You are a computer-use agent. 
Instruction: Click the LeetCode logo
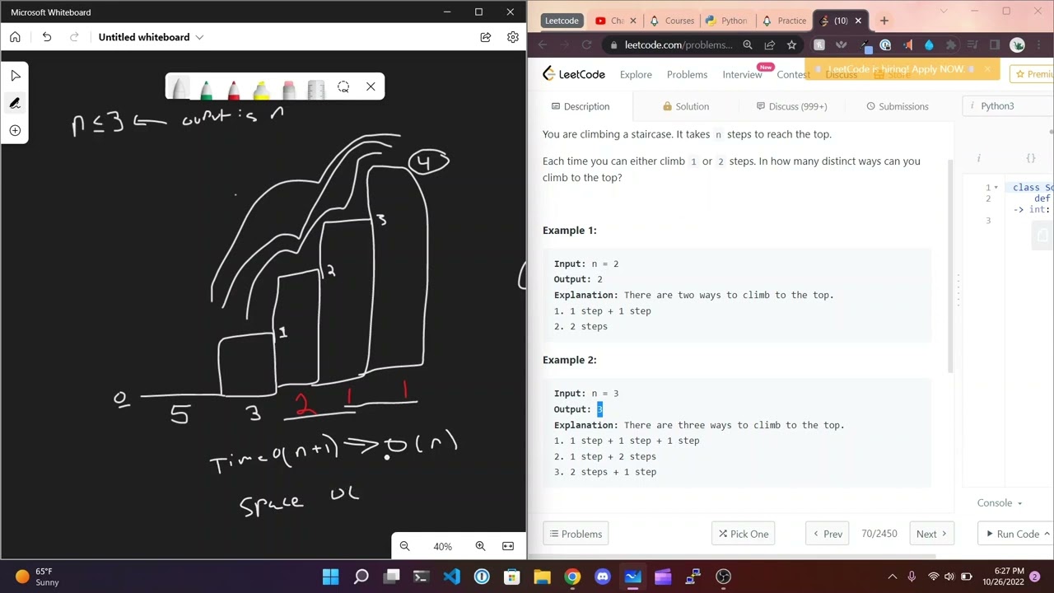(574, 74)
